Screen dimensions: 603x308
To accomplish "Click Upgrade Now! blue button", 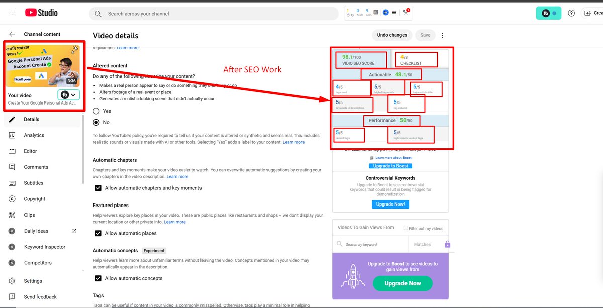I will pyautogui.click(x=390, y=204).
